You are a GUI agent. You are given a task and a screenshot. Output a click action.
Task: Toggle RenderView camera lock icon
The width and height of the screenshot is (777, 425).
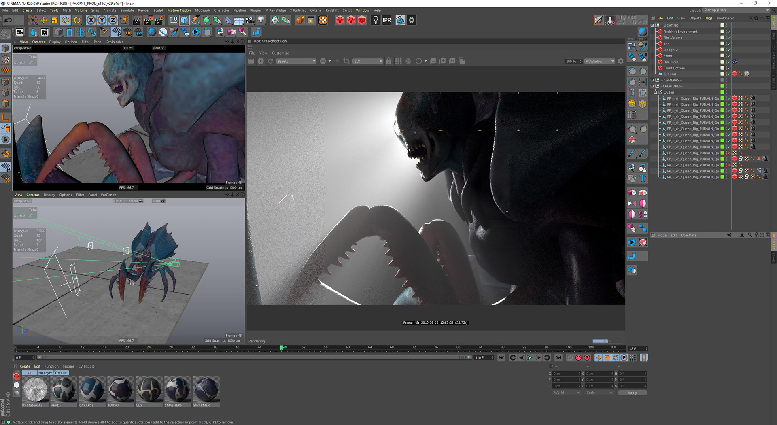coord(388,61)
